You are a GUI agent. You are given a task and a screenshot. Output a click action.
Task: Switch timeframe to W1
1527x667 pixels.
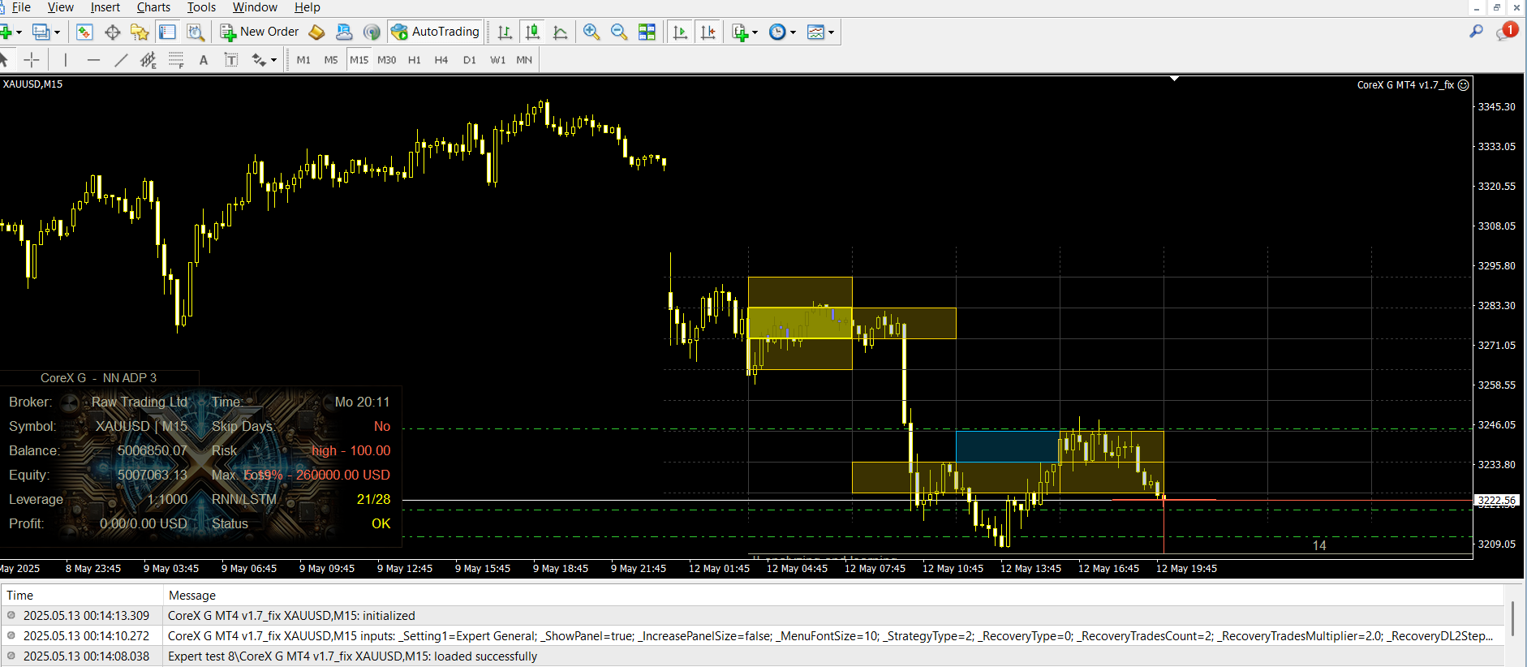pyautogui.click(x=497, y=59)
